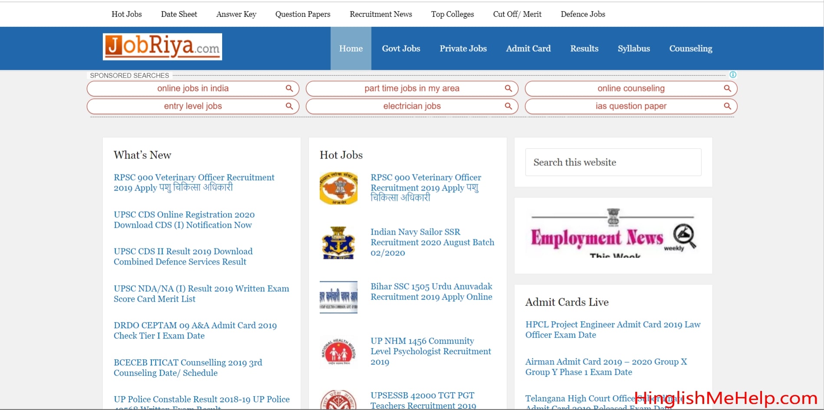Open BCECEB ITICAT Counselling 2019 link
824x410 pixels.
pyautogui.click(x=188, y=368)
